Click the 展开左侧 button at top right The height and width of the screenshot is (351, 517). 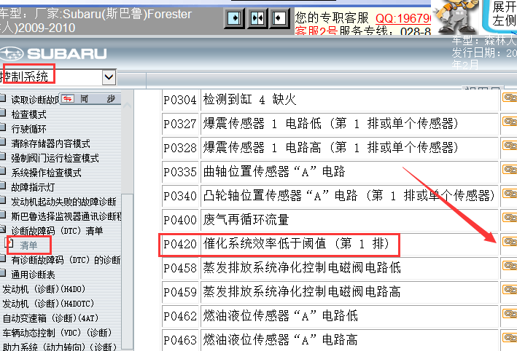pyautogui.click(x=501, y=15)
